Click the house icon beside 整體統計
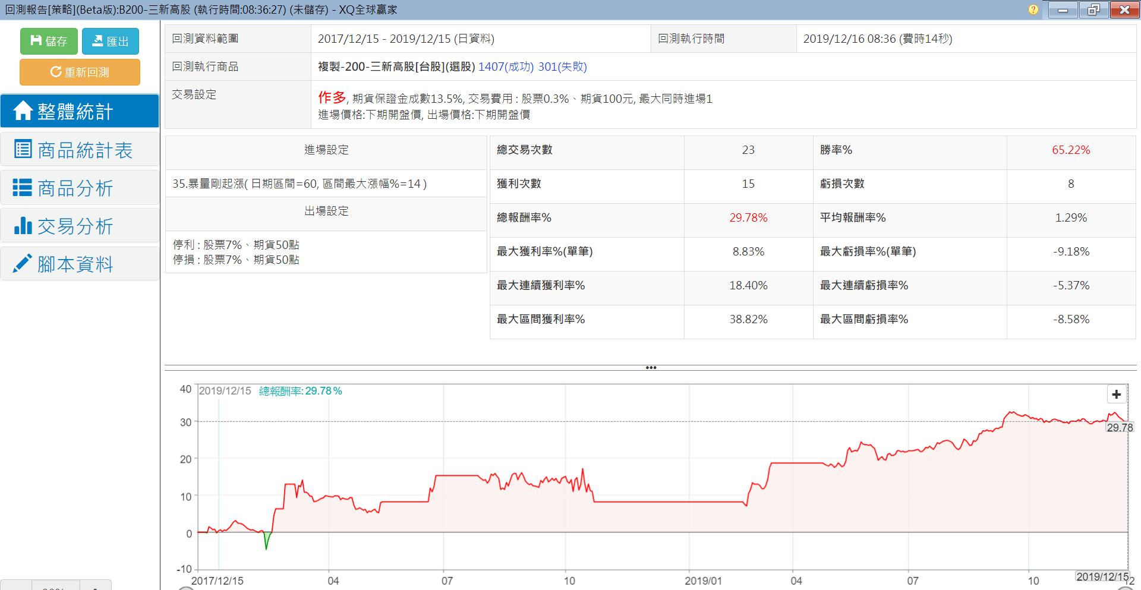Image resolution: width=1141 pixels, height=590 pixels. [23, 111]
